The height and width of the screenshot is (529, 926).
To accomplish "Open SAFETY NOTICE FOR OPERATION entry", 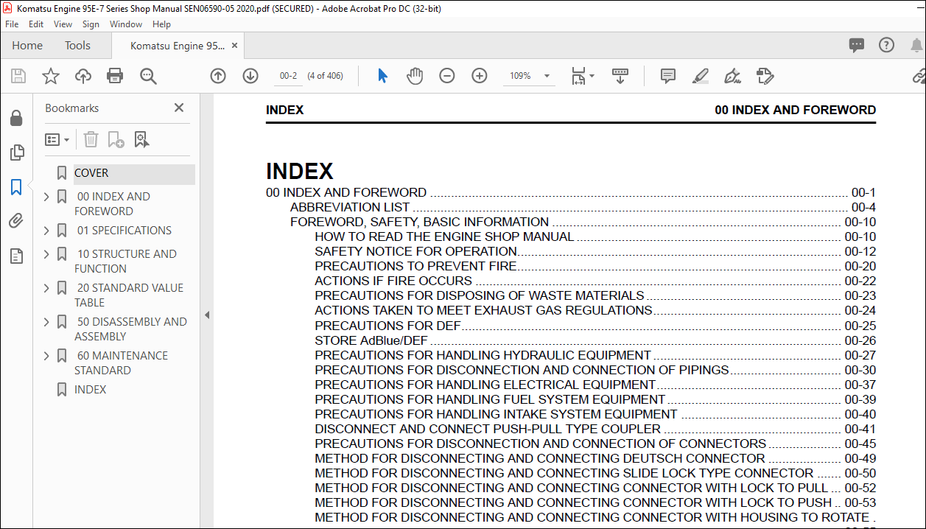I will [x=595, y=251].
